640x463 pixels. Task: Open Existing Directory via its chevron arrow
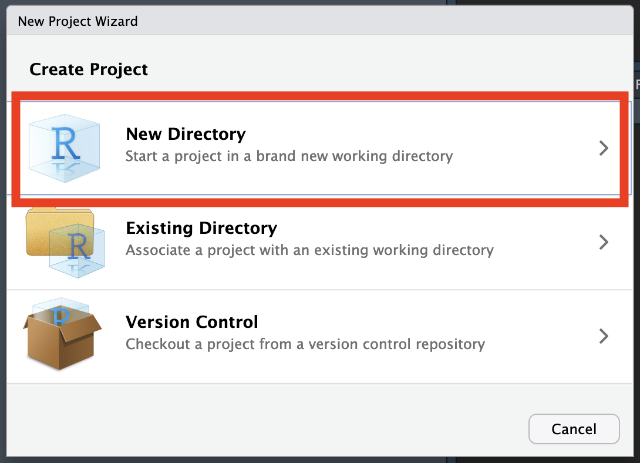603,242
